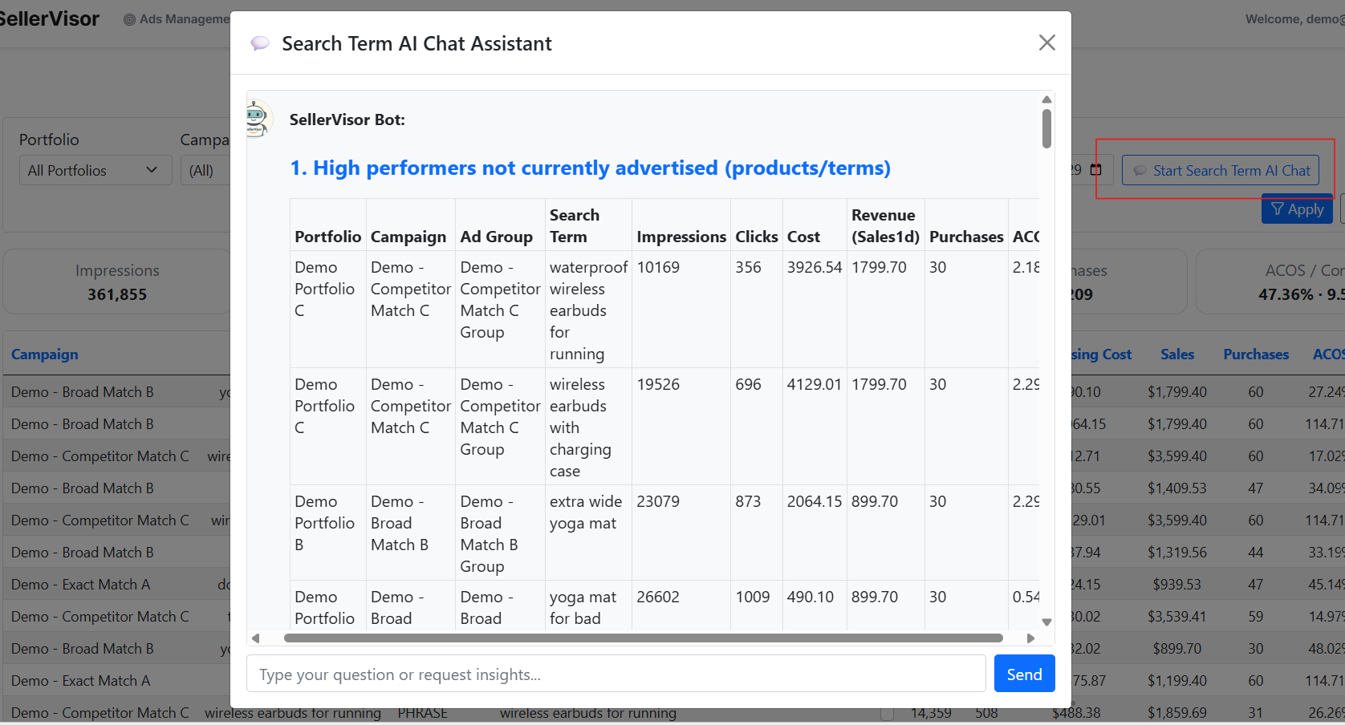
Task: Expand the All Portfolios dropdown
Action: (x=95, y=170)
